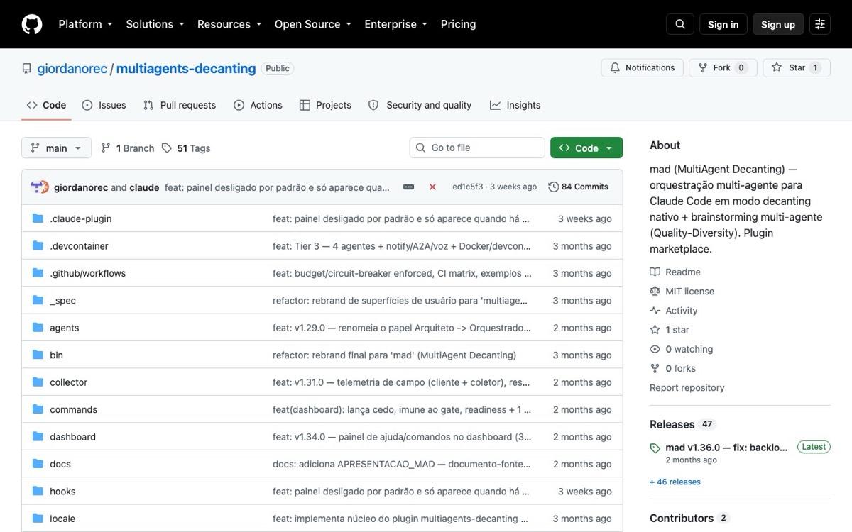Viewport: 852px width, 532px height.
Task: Open the Open Source dropdown
Action: tap(313, 24)
